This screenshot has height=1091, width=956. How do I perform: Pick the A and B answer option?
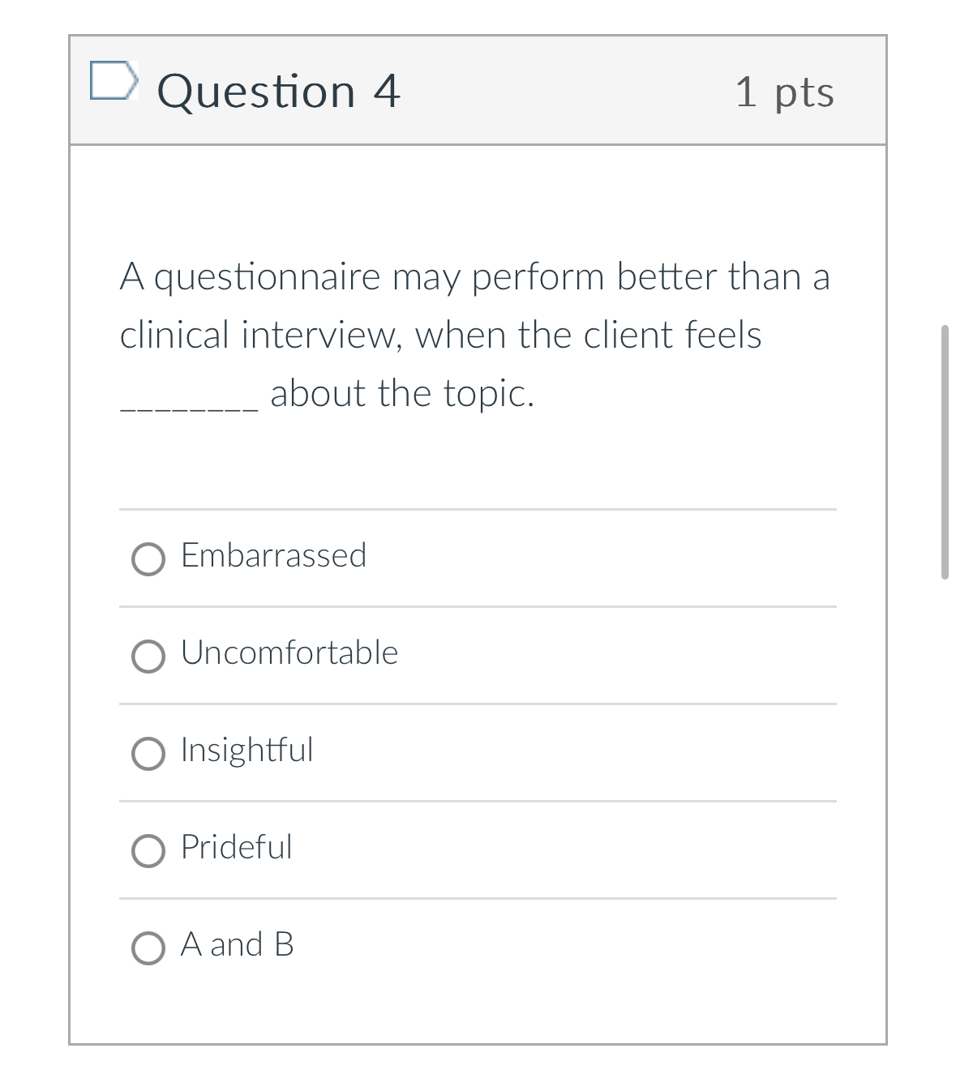pos(148,947)
